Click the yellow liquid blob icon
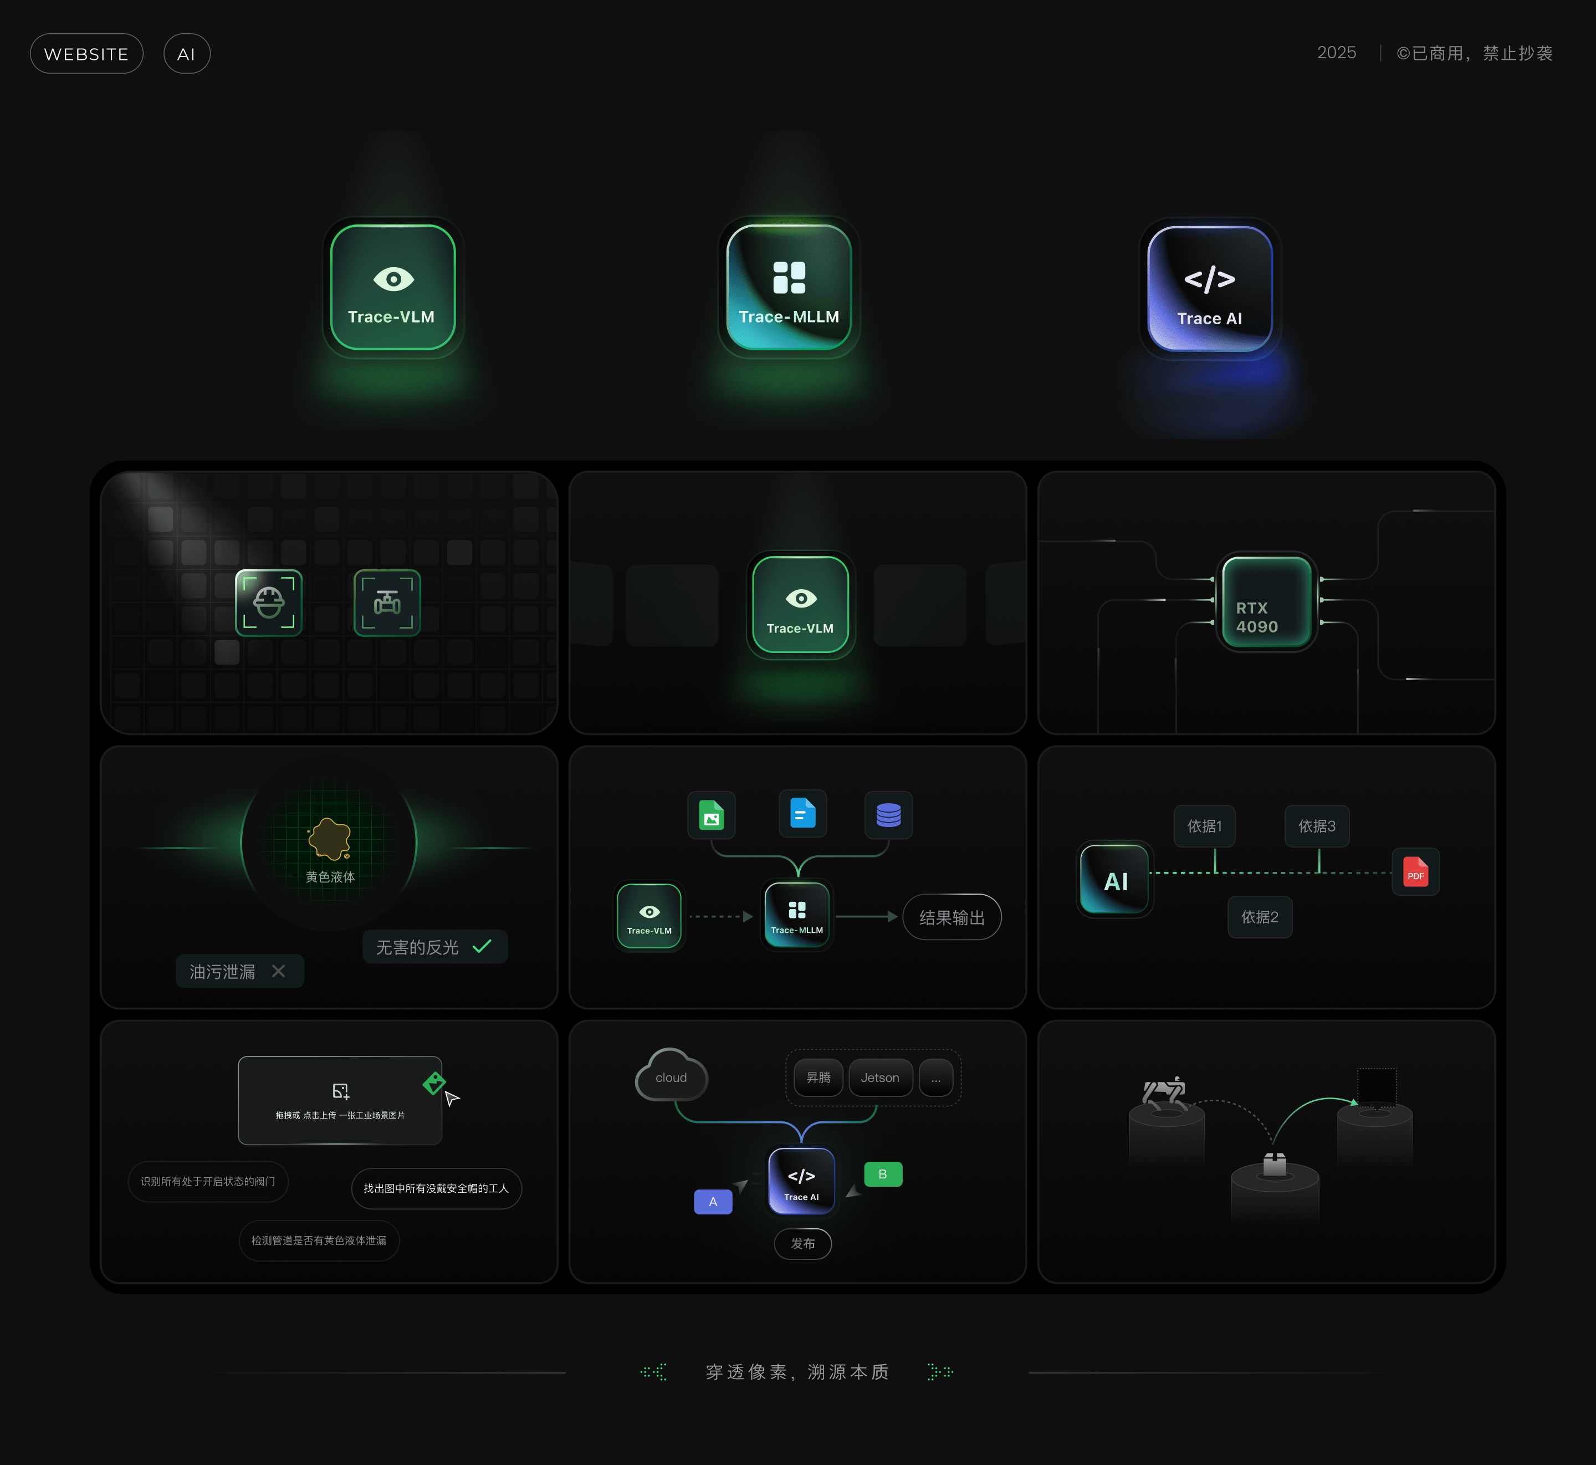The width and height of the screenshot is (1596, 1465). 330,839
